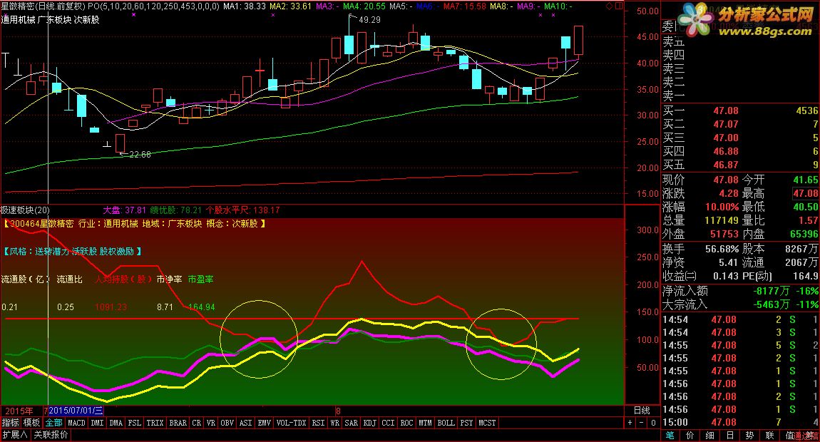Expand the 扩展∧ panel
Image resolution: width=820 pixels, height=442 pixels.
click(15, 435)
